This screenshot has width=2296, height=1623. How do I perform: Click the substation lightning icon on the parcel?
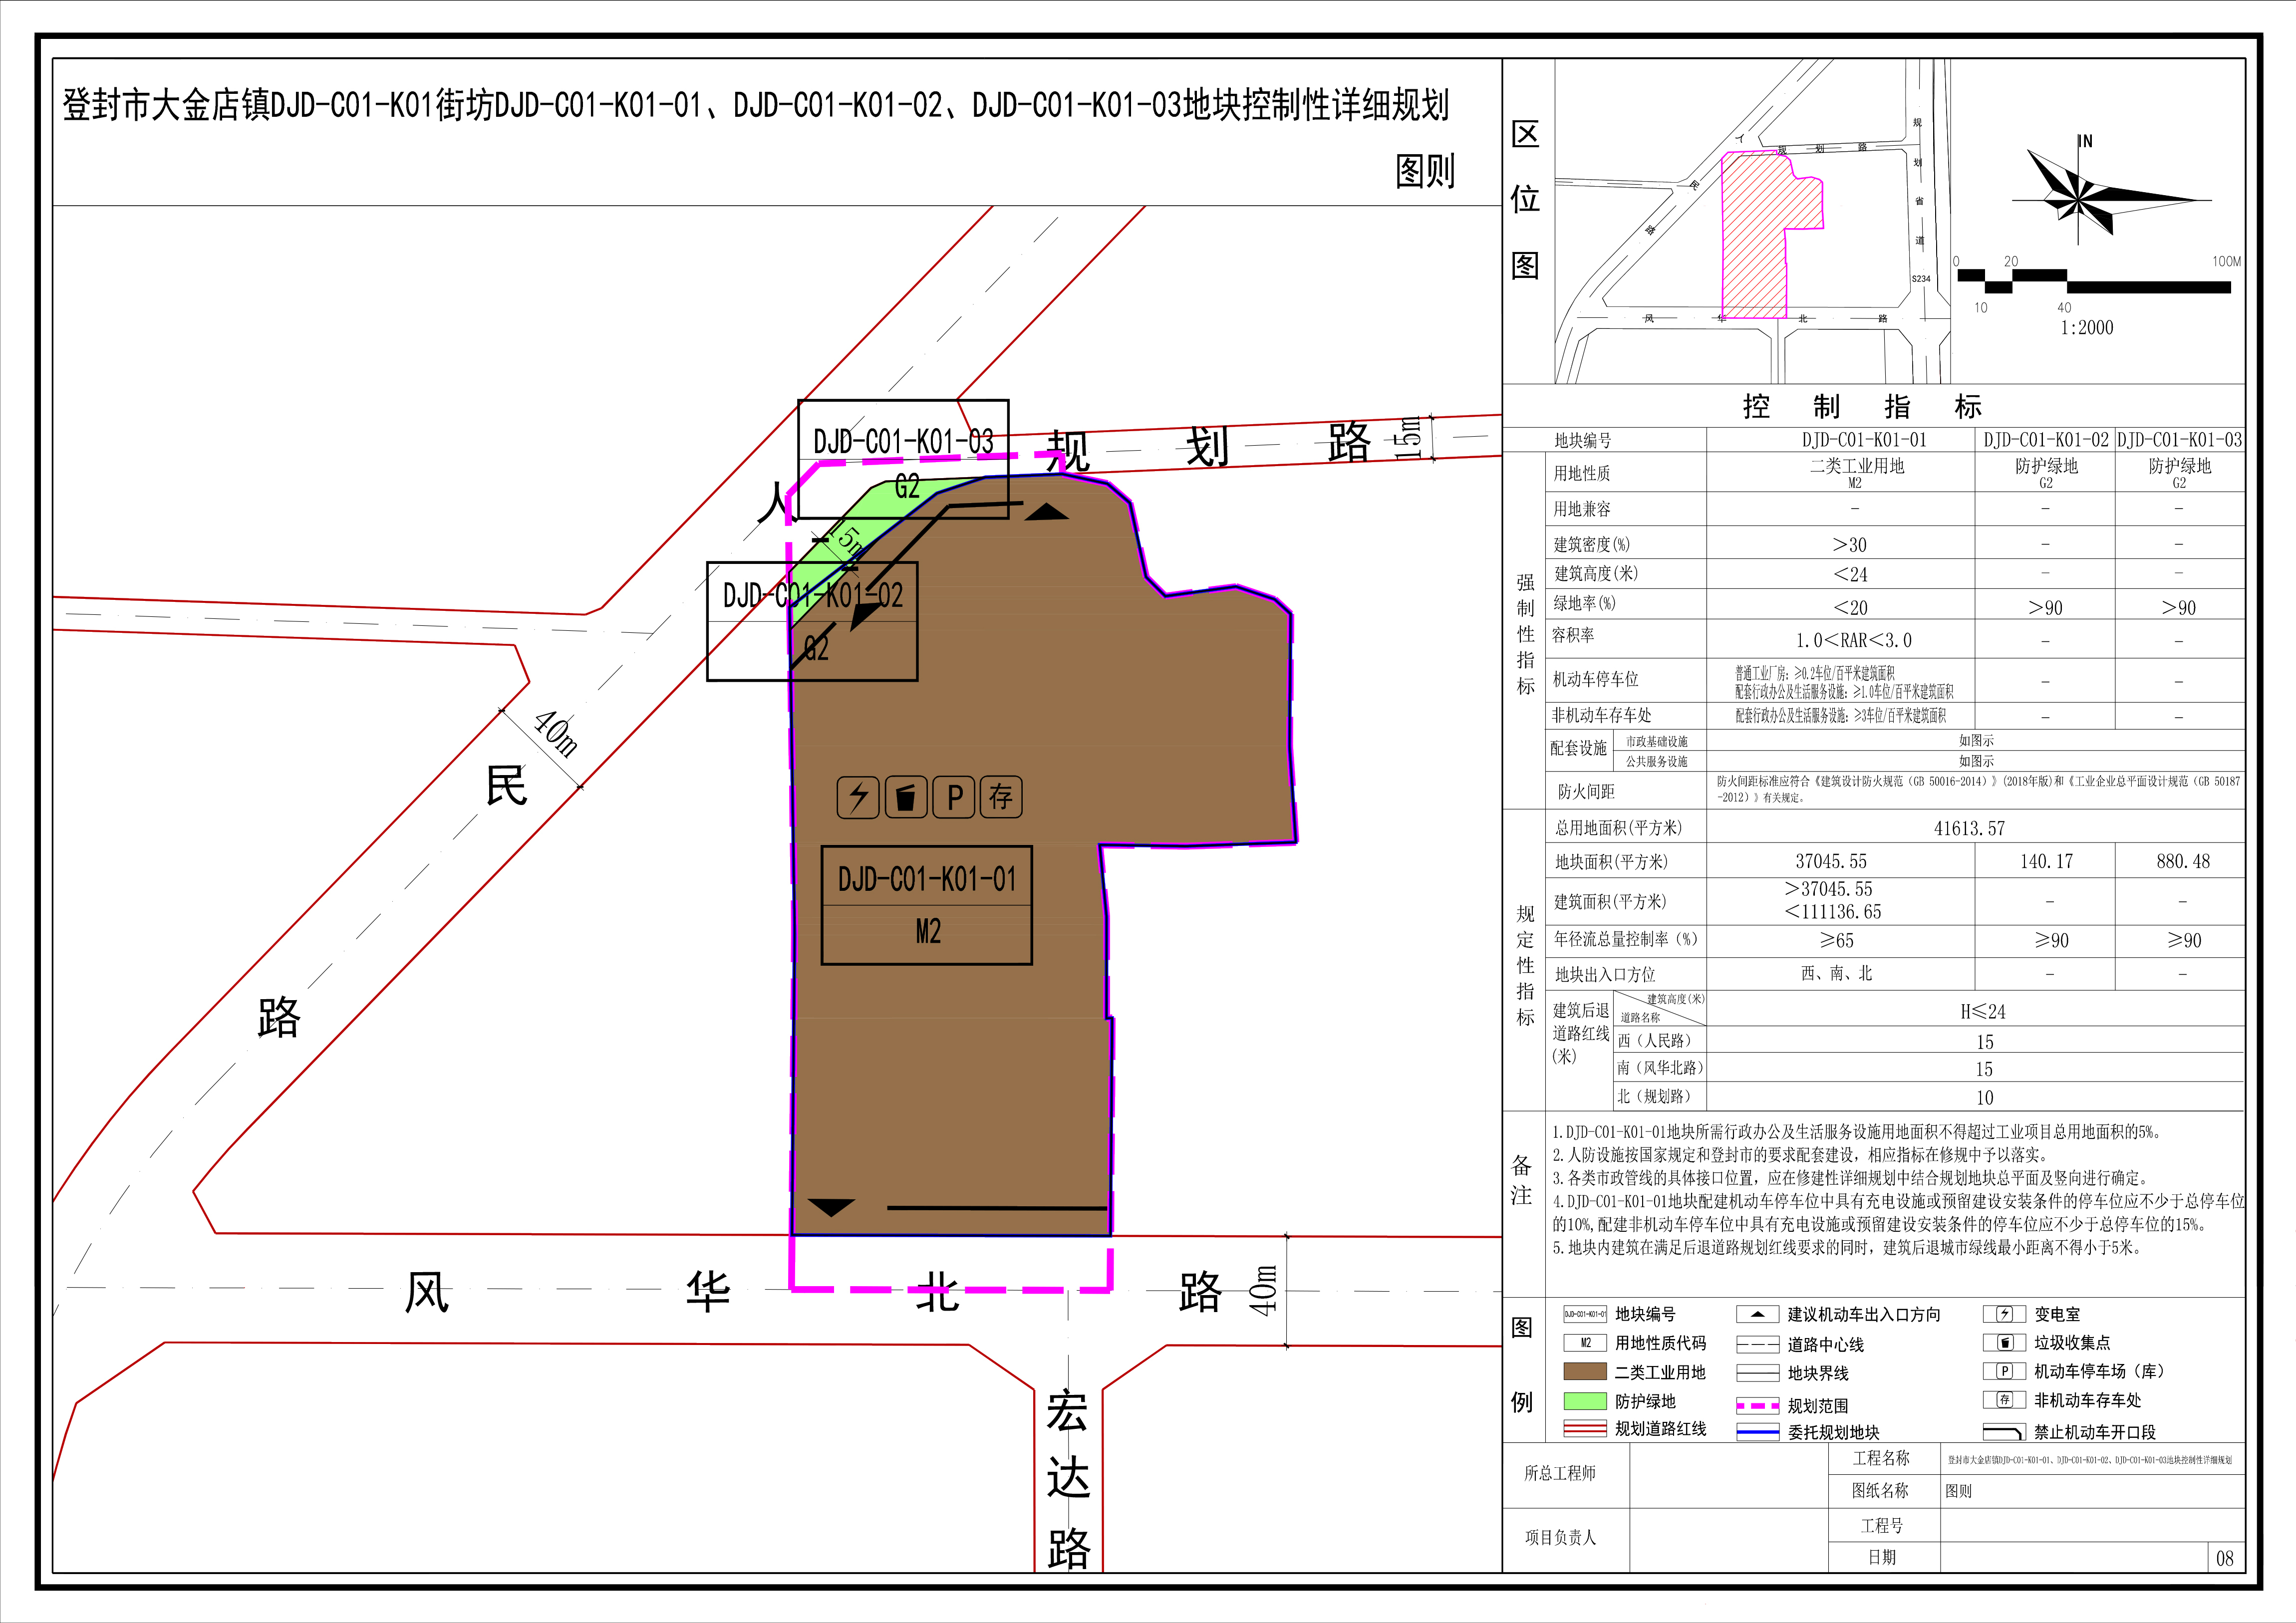tap(858, 797)
